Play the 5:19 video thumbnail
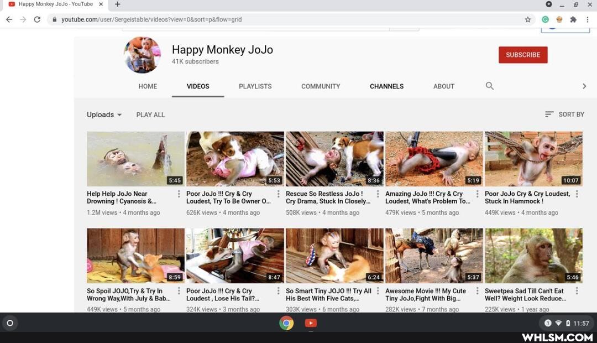 pos(434,159)
